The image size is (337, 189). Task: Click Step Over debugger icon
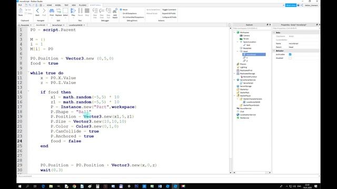click(x=102, y=10)
